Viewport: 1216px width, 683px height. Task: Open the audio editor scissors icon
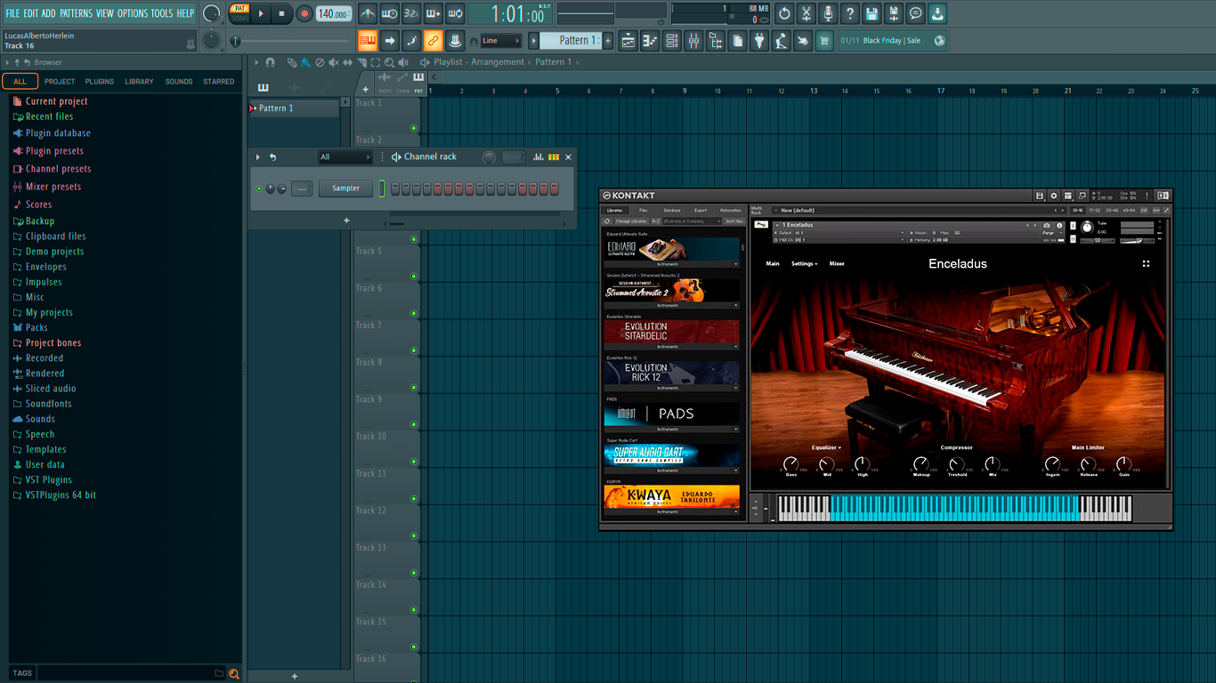[x=807, y=13]
